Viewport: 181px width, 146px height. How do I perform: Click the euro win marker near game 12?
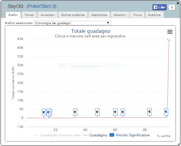pos(44,112)
